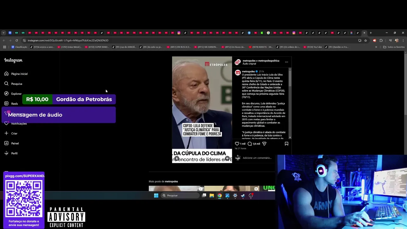
Task: Open metropolespolitica account link
Action: coord(269,61)
